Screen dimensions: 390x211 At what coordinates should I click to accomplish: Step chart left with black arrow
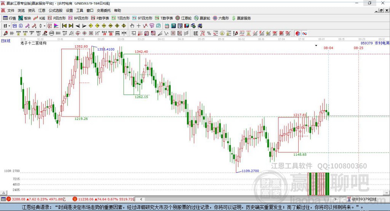78,26
